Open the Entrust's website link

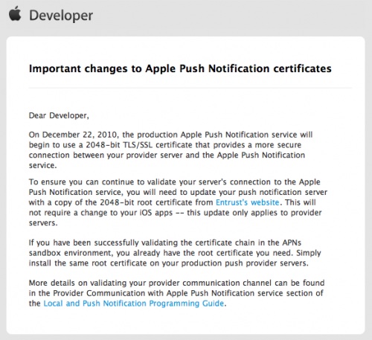248,202
